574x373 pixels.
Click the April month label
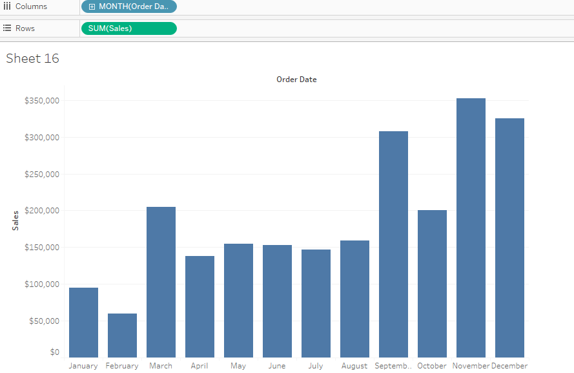pos(200,366)
